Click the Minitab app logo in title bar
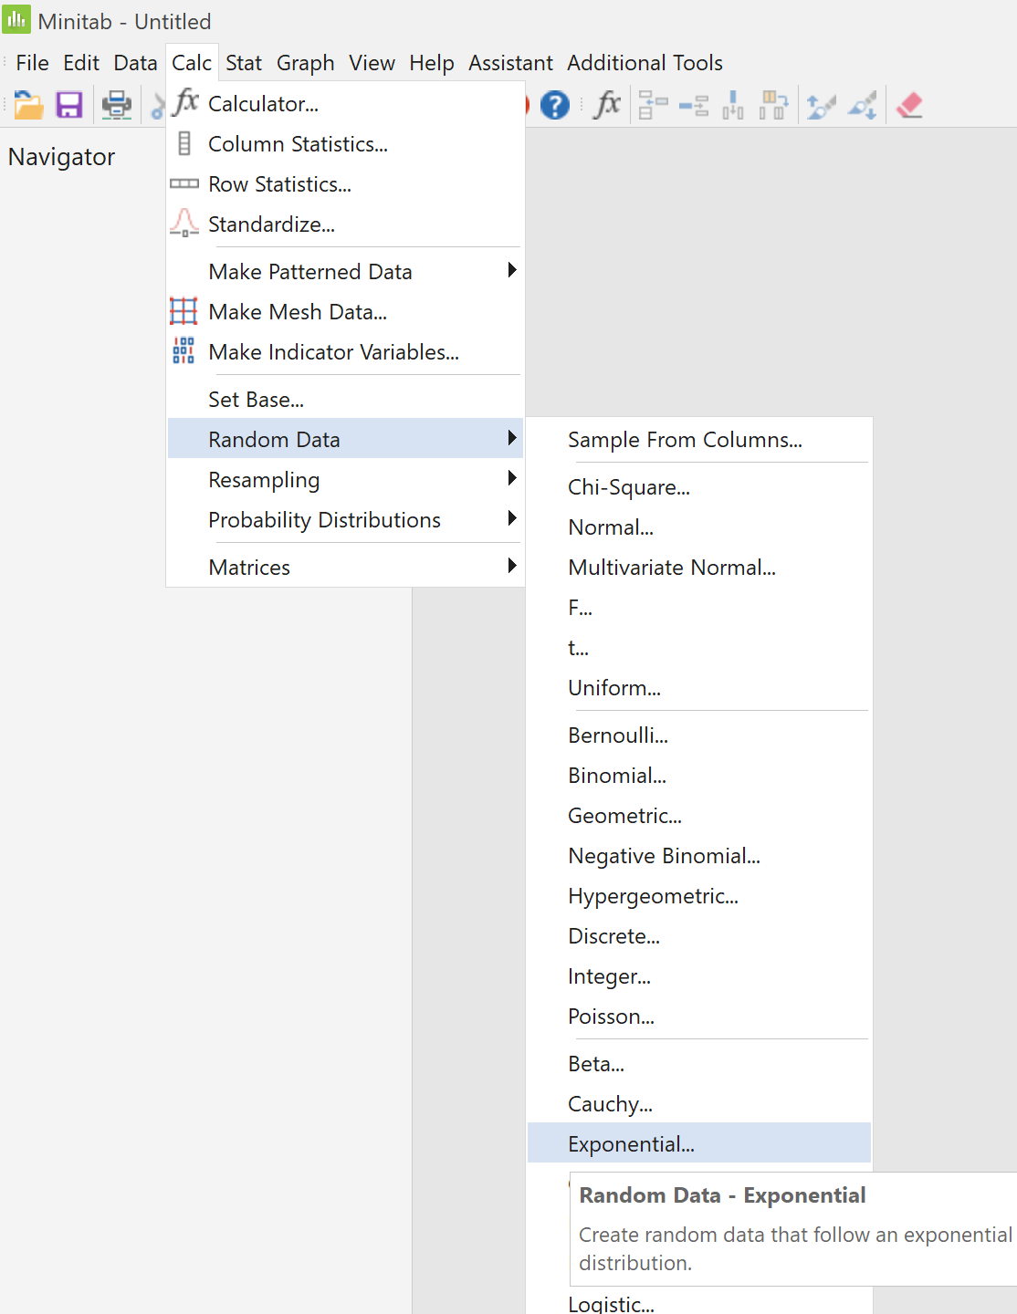 pyautogui.click(x=16, y=19)
